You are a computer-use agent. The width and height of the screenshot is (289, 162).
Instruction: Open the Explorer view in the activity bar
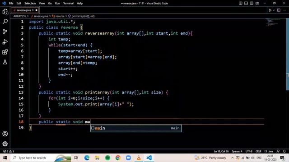coord(5,12)
